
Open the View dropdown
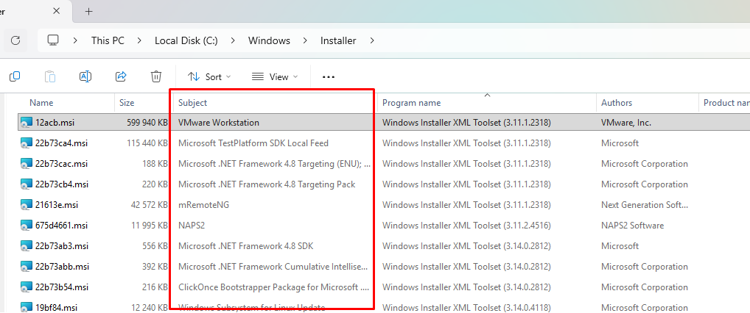(x=275, y=77)
